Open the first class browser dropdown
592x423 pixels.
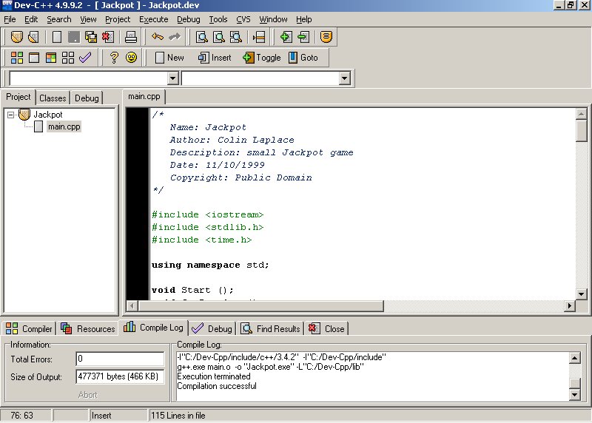[173, 78]
